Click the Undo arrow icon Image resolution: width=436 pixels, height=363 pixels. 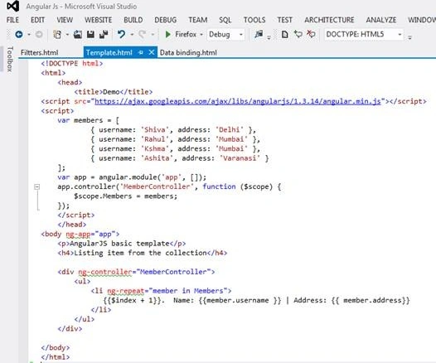click(x=121, y=35)
